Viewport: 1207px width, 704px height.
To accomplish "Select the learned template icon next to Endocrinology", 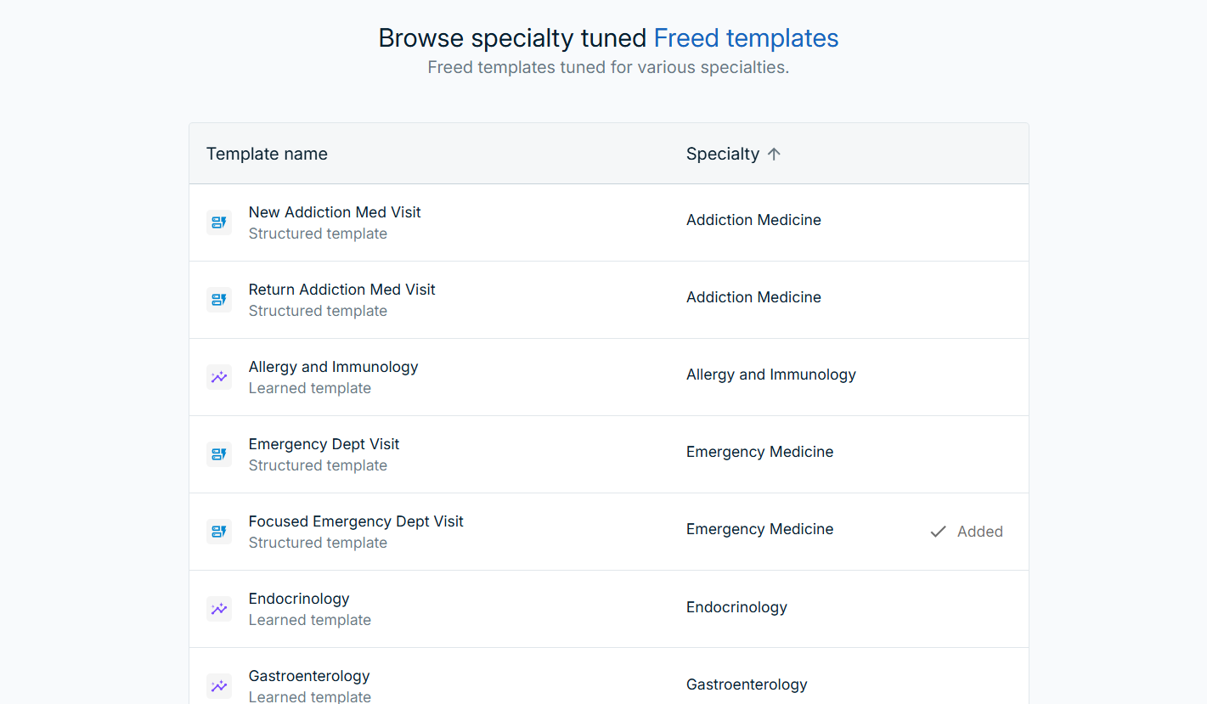I will click(219, 608).
